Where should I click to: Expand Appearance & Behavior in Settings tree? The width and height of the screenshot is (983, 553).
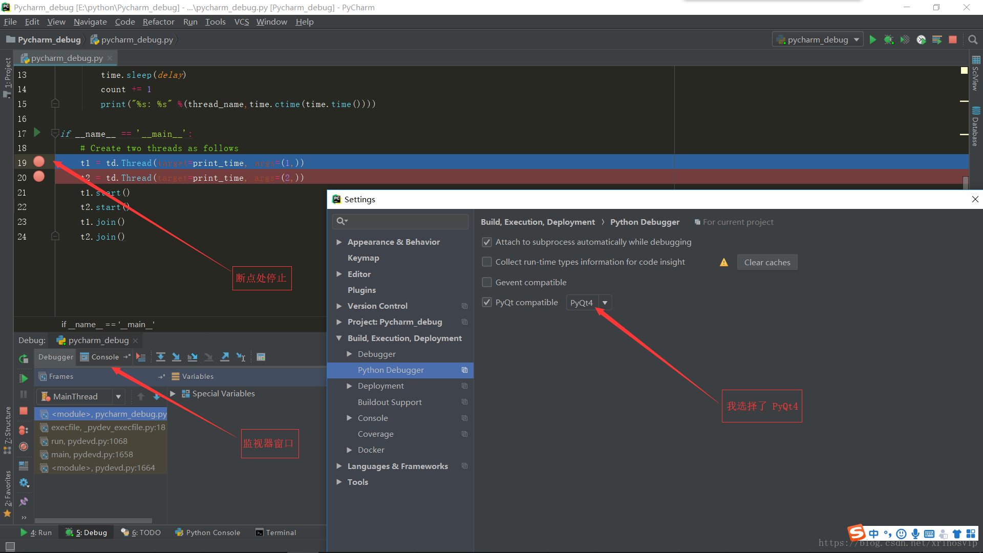(339, 242)
